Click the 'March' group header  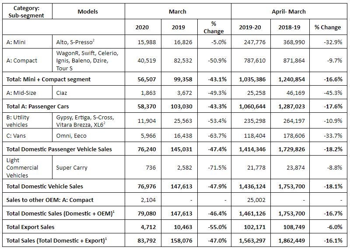[178, 12]
